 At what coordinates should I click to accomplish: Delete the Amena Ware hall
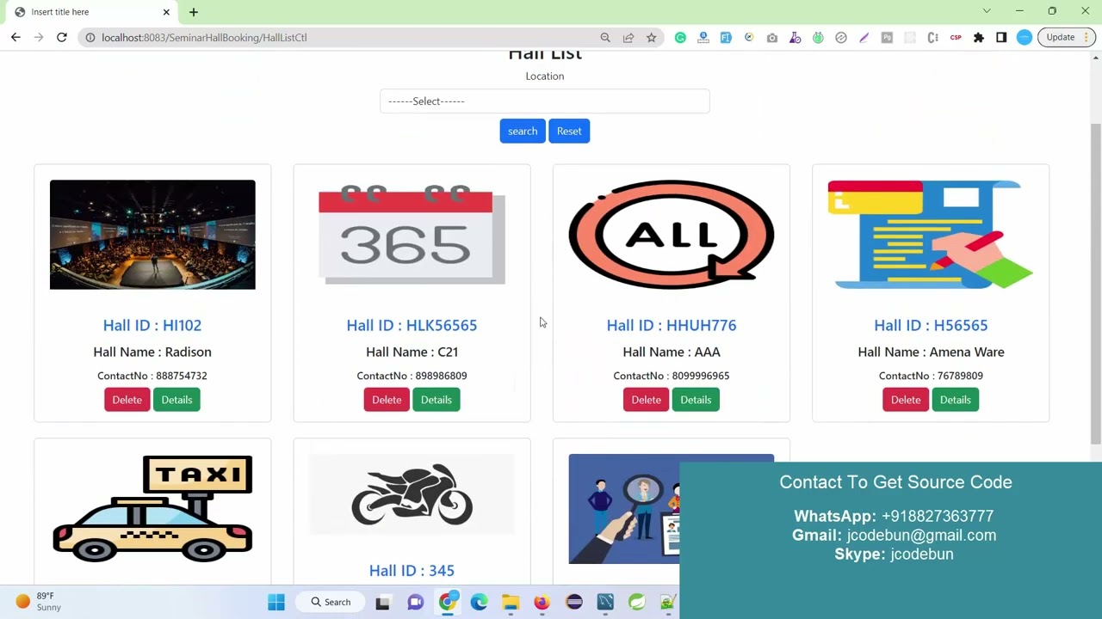point(906,400)
